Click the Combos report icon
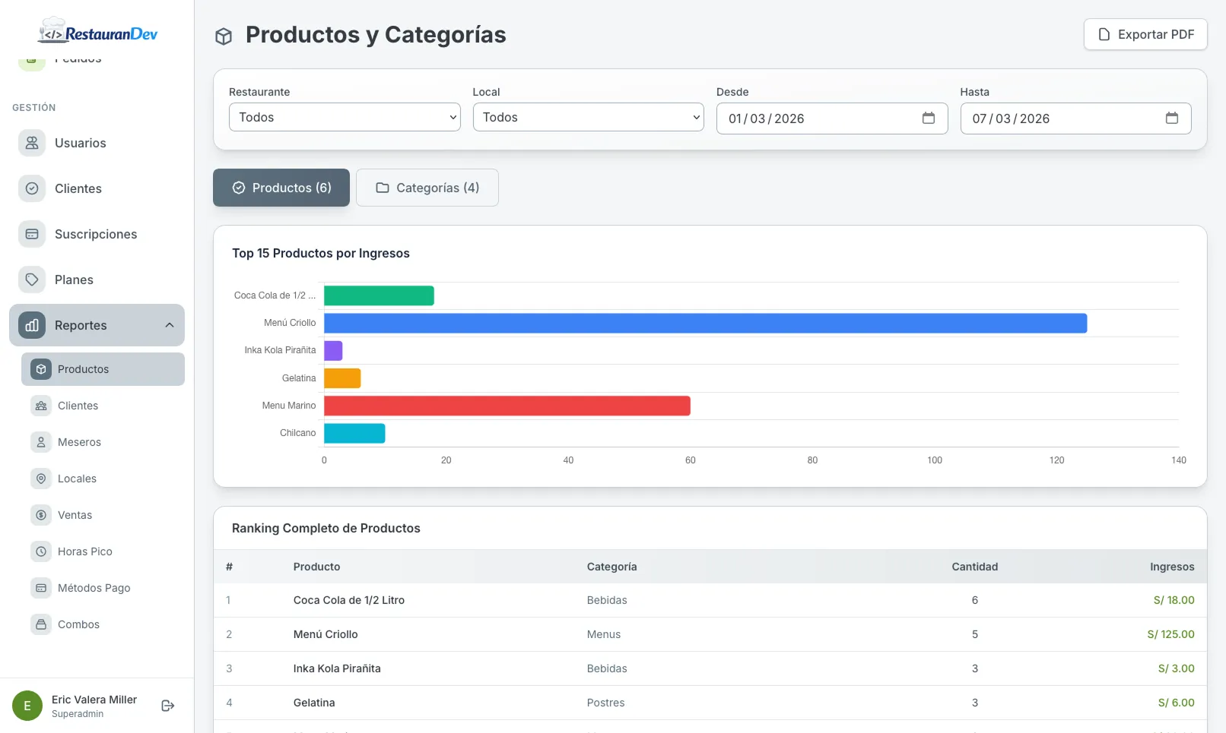Viewport: 1226px width, 733px height. tap(41, 624)
